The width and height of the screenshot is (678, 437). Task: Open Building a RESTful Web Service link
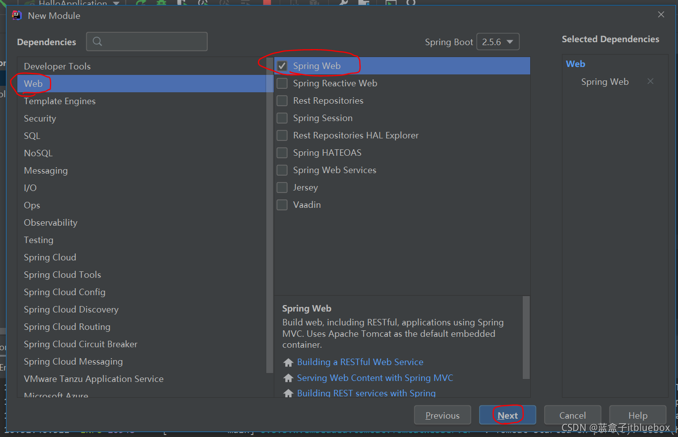360,362
